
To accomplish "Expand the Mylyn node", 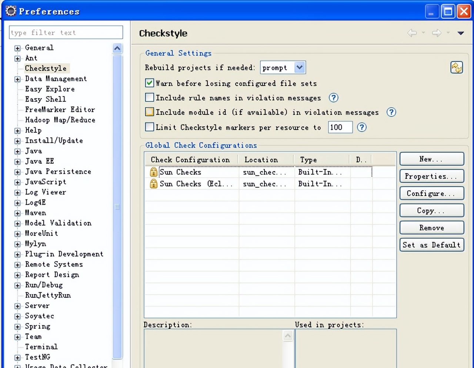I will tap(17, 244).
